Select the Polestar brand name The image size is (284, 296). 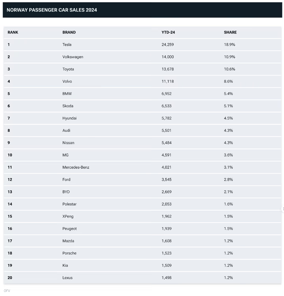[69, 204]
